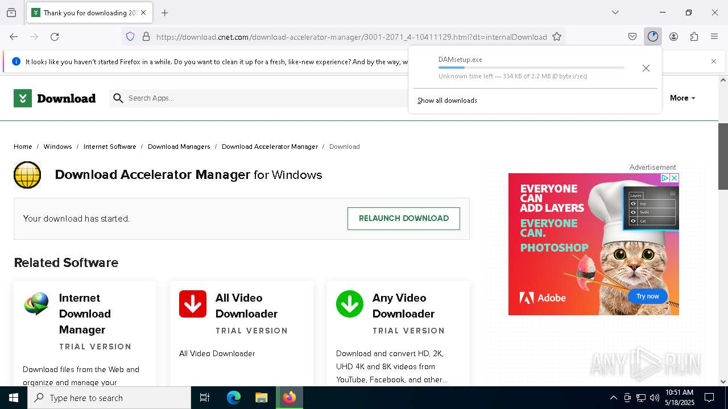Image resolution: width=728 pixels, height=409 pixels.
Task: Open Firefox account menu
Action: pos(673,37)
